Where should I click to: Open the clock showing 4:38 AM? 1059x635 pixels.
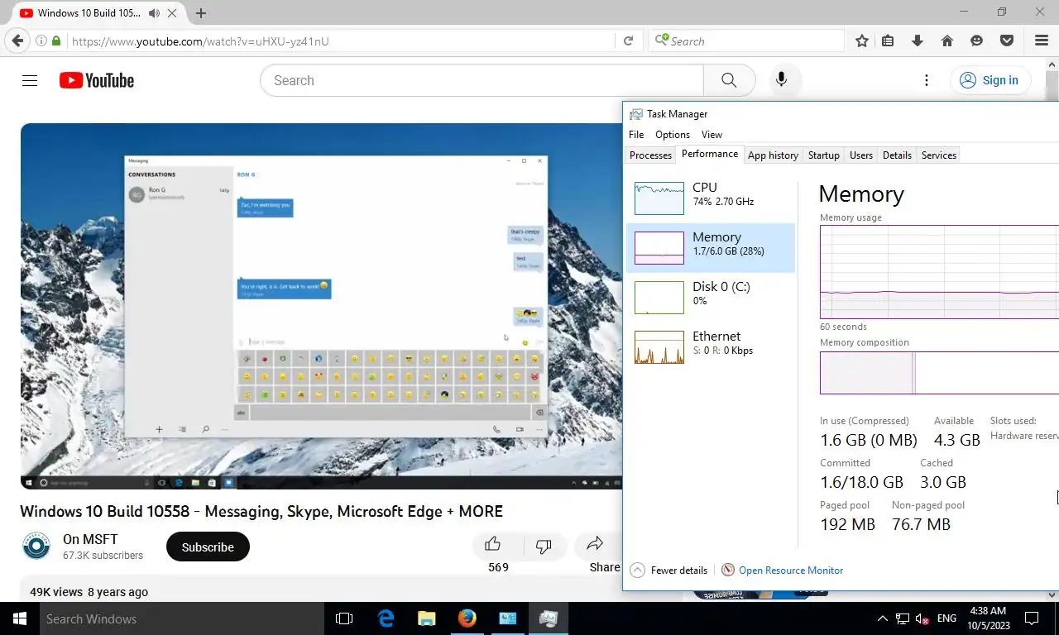987,618
